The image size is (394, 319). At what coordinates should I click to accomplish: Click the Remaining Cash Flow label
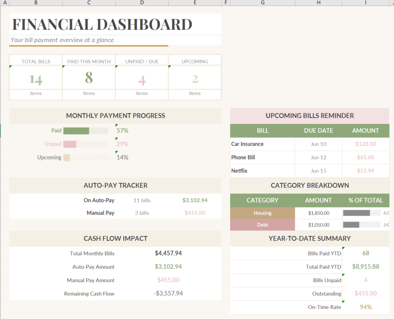(89, 294)
